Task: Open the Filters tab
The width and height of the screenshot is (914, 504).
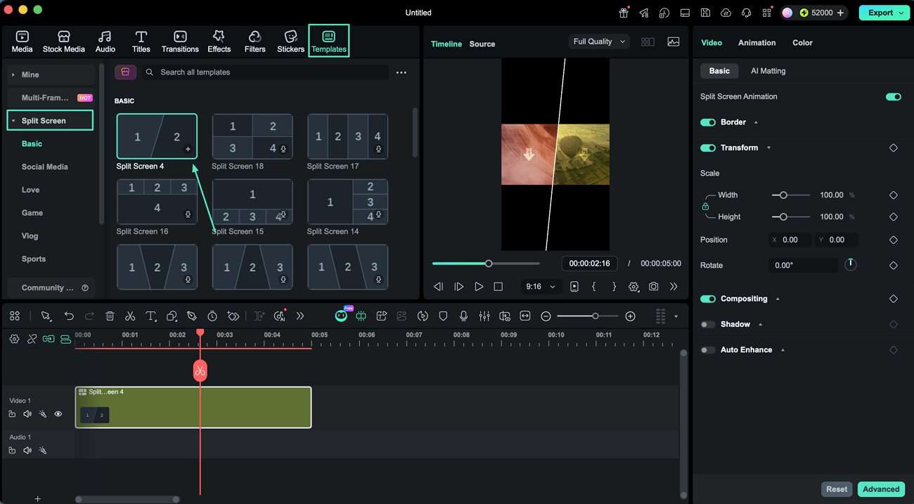Action: click(x=255, y=41)
